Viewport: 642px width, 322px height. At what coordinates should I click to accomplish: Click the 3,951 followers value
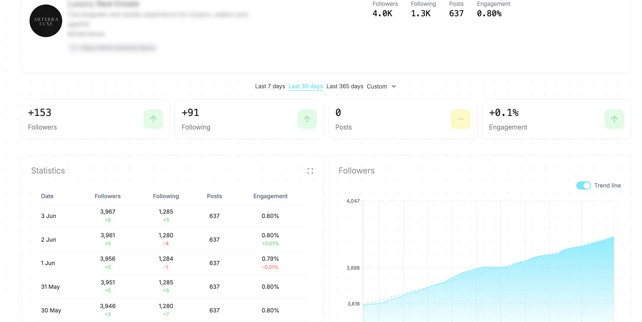click(x=108, y=282)
